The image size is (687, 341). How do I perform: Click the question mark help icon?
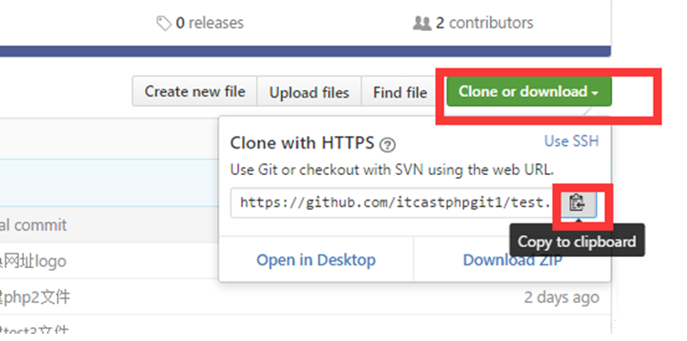tap(388, 144)
